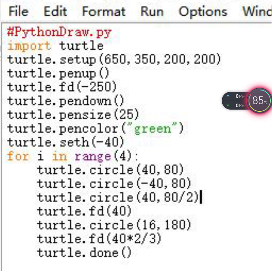Open the Run menu
The height and width of the screenshot is (271, 272).
pos(152,11)
